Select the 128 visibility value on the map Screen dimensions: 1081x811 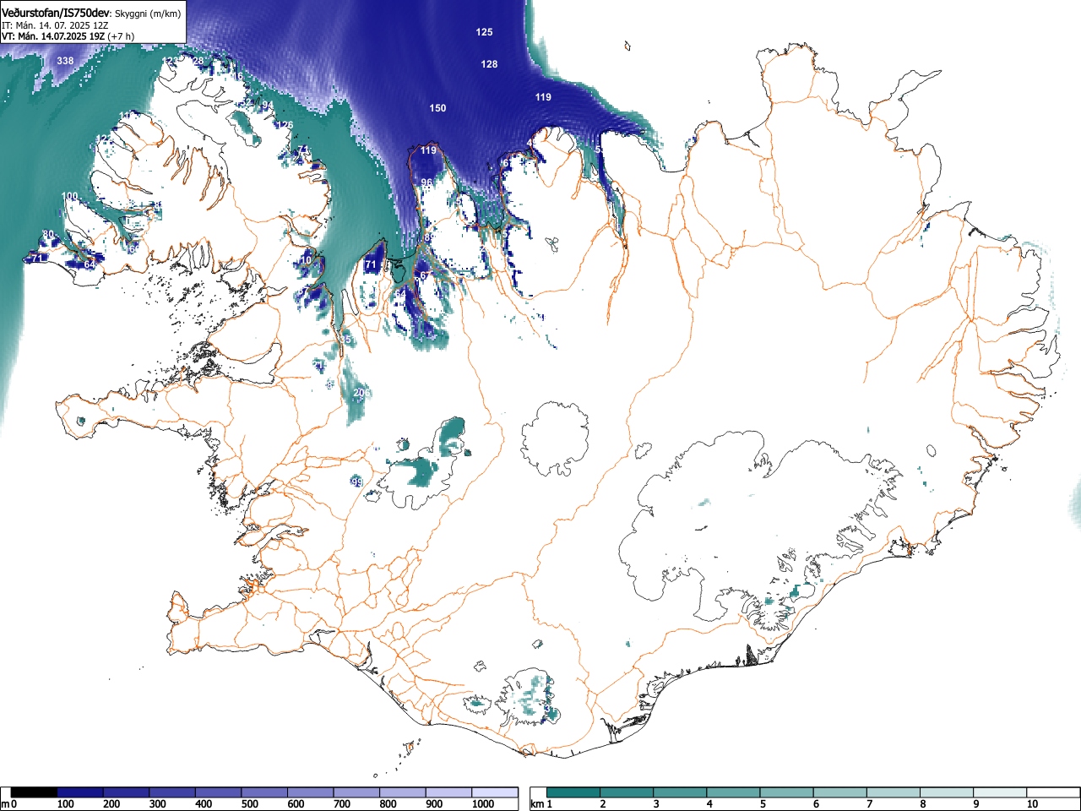489,64
